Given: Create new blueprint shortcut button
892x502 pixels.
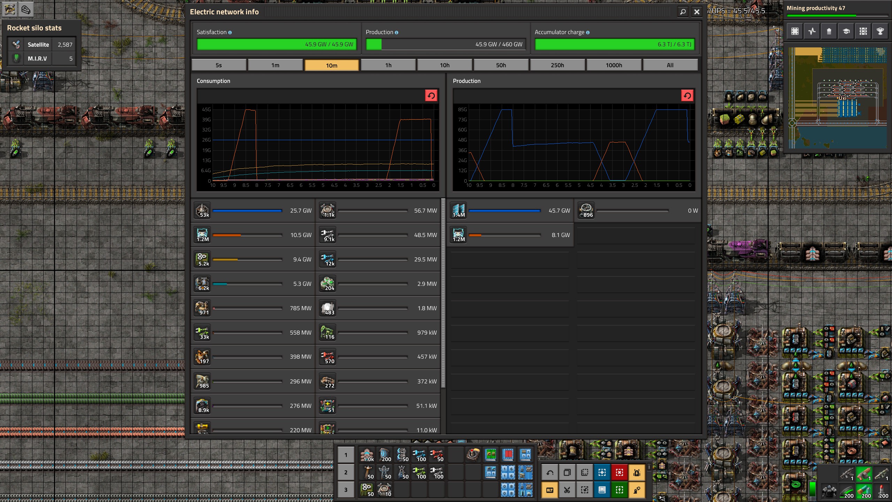Looking at the screenshot, I should pyautogui.click(x=602, y=473).
